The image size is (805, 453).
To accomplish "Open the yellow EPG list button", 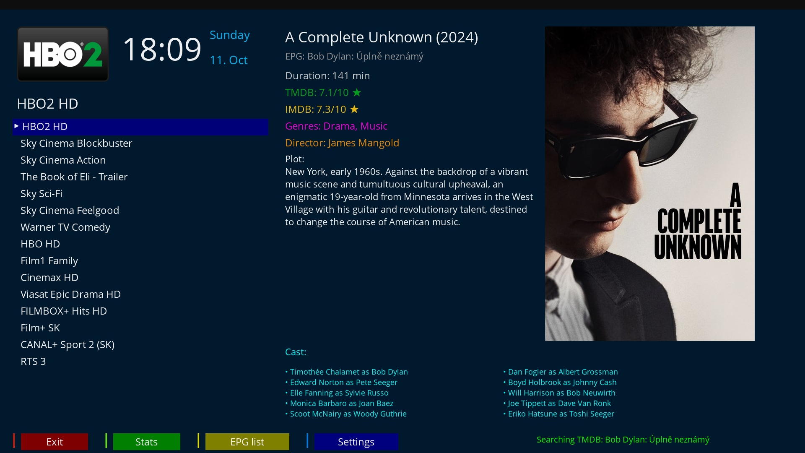I will tap(247, 442).
